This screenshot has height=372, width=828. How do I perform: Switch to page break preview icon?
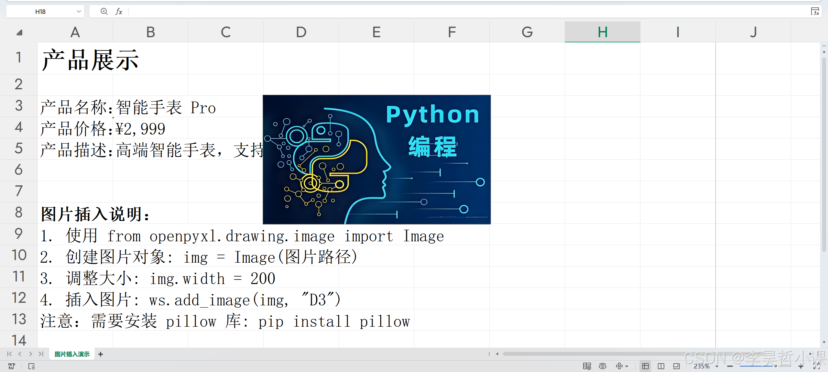coord(661,366)
